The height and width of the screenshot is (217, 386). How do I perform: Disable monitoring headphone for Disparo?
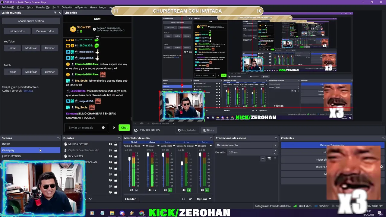tap(207, 190)
